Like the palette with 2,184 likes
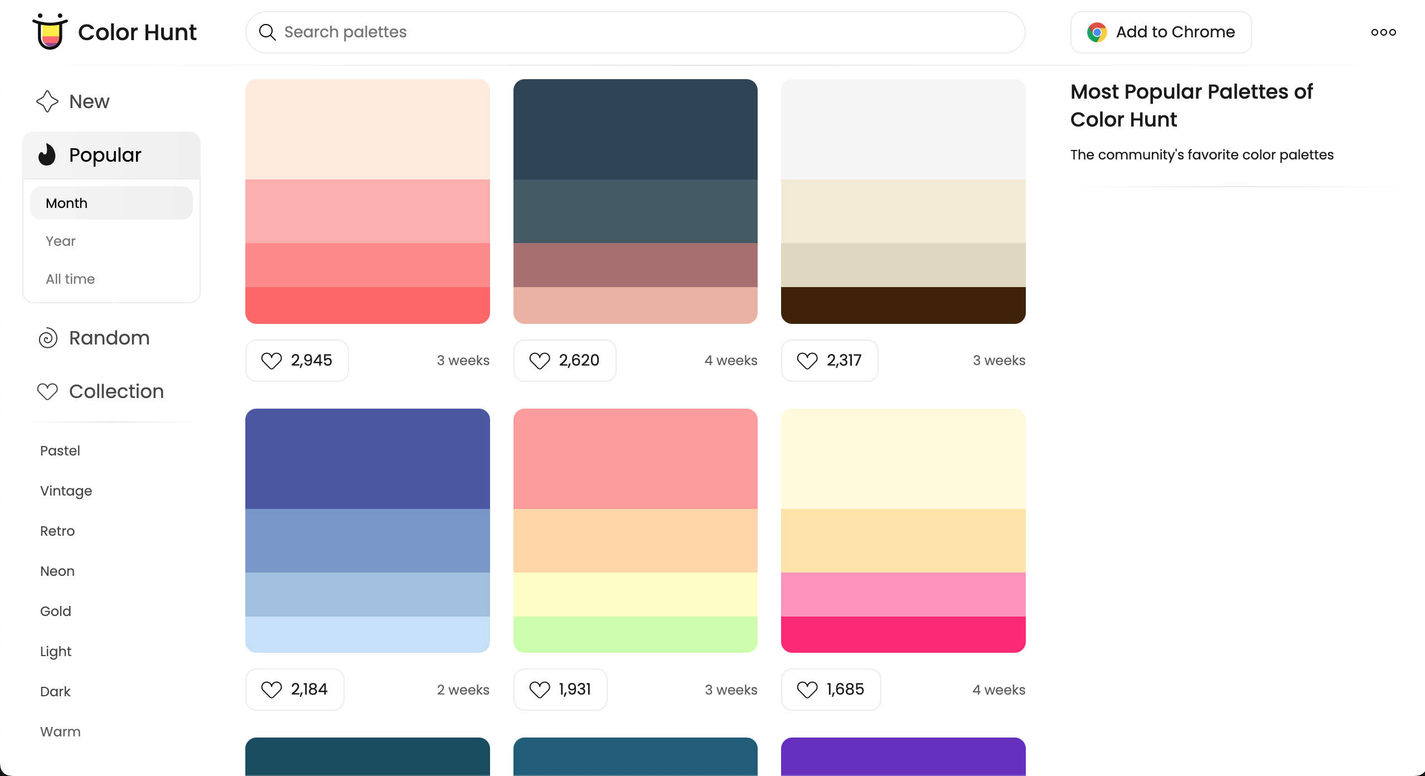Image resolution: width=1425 pixels, height=776 pixels. point(295,690)
